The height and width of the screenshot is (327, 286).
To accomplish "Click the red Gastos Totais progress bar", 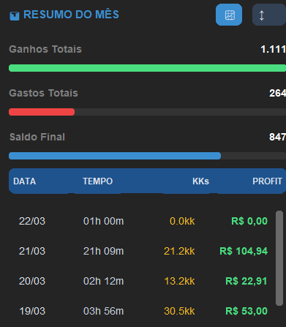I will point(42,112).
